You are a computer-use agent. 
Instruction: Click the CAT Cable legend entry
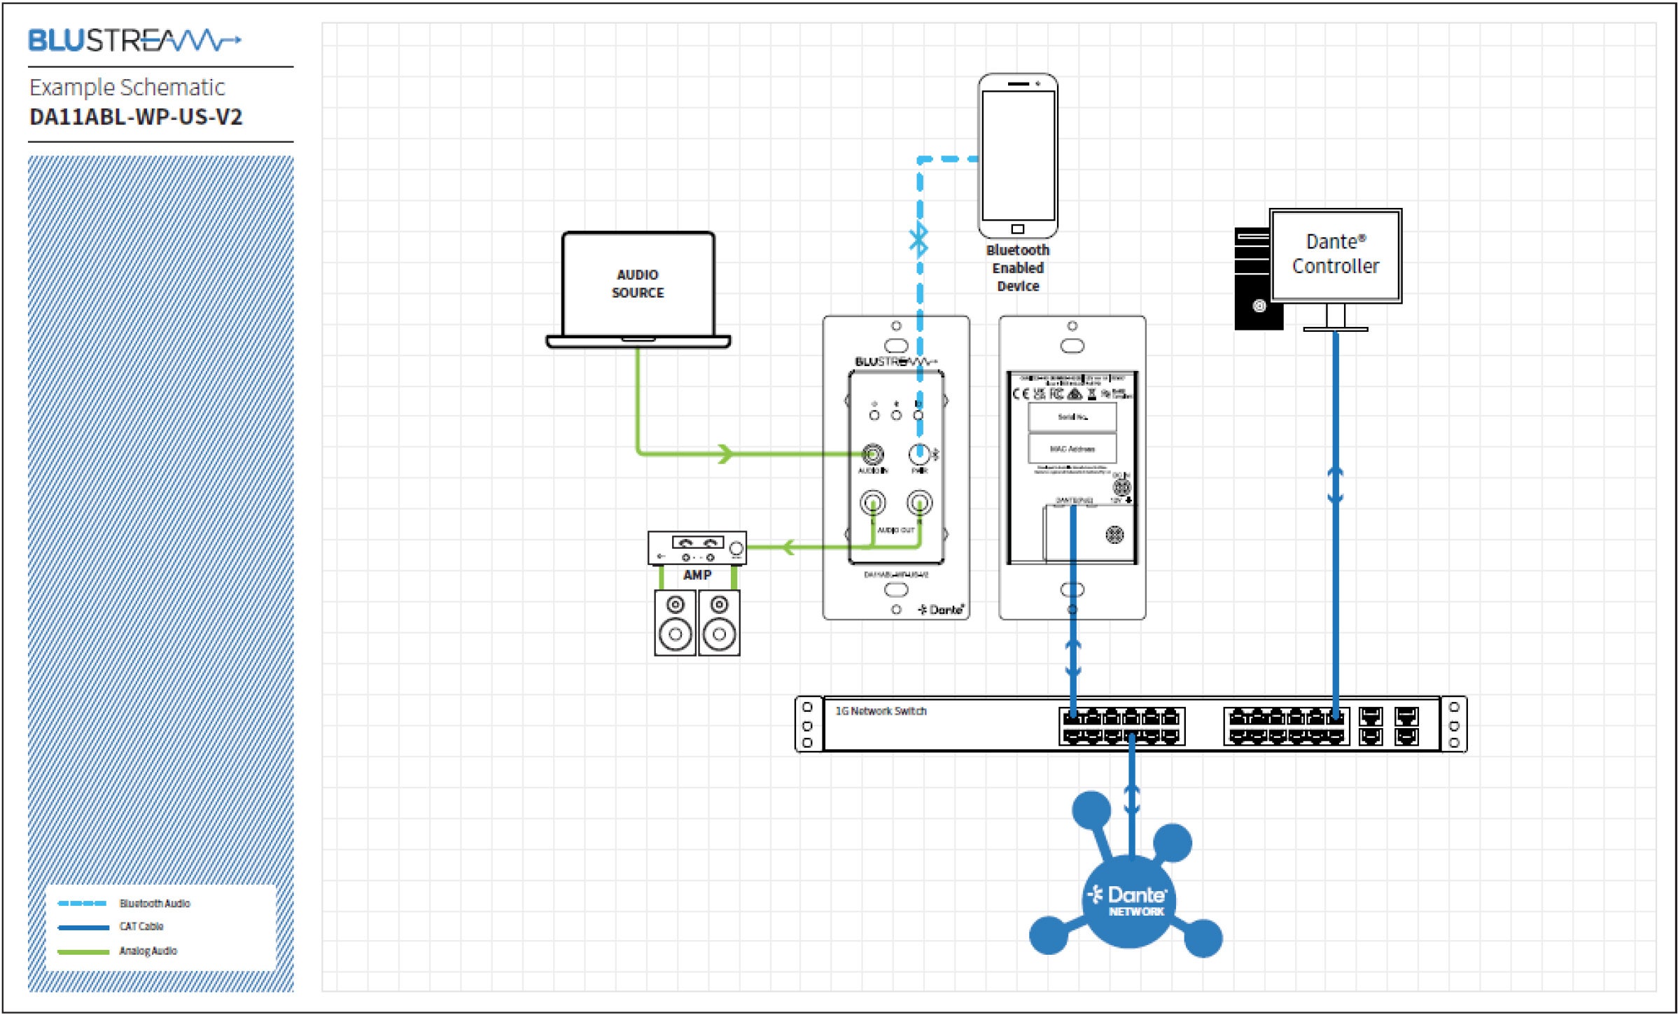(x=141, y=926)
